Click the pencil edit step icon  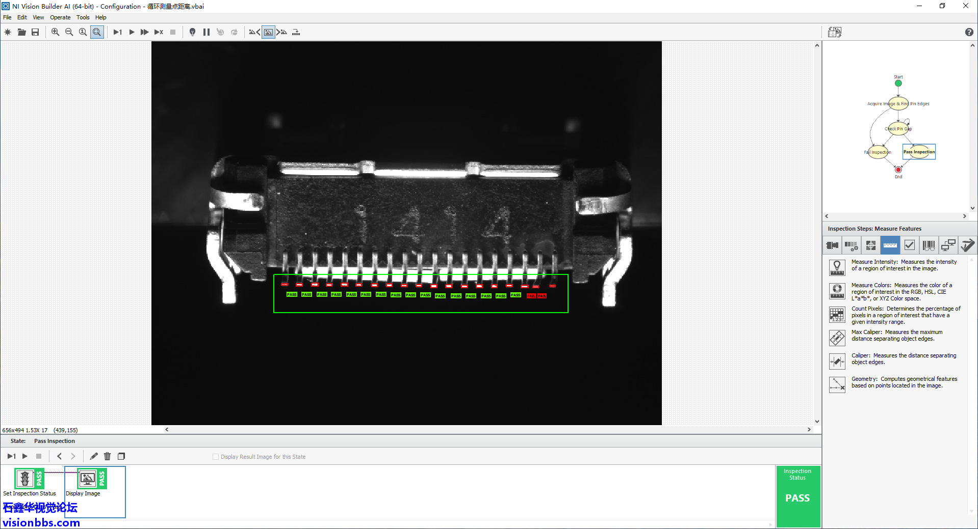94,456
